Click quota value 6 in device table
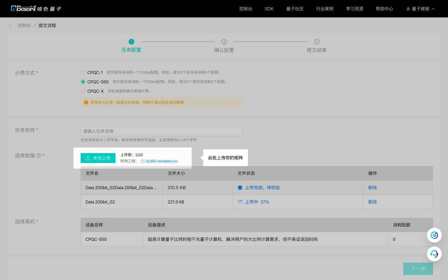Viewport: 448px width, 280px height. 394,239
